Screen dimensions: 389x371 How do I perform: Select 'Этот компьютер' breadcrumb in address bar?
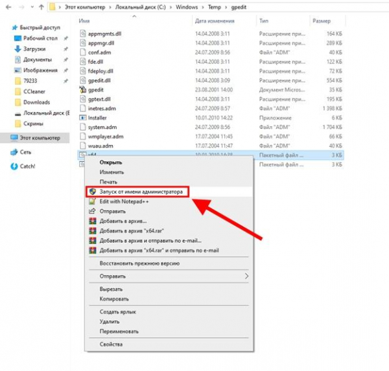pyautogui.click(x=85, y=7)
